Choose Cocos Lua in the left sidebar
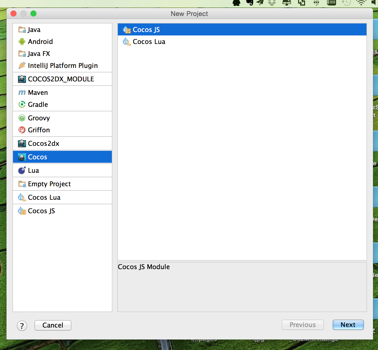378x350 pixels. click(44, 197)
